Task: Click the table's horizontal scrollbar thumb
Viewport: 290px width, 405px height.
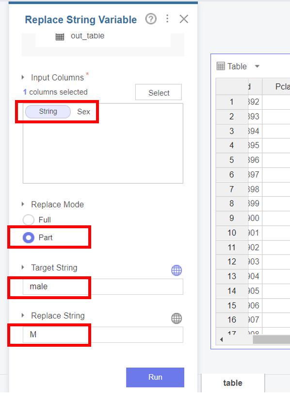Action: 272,339
